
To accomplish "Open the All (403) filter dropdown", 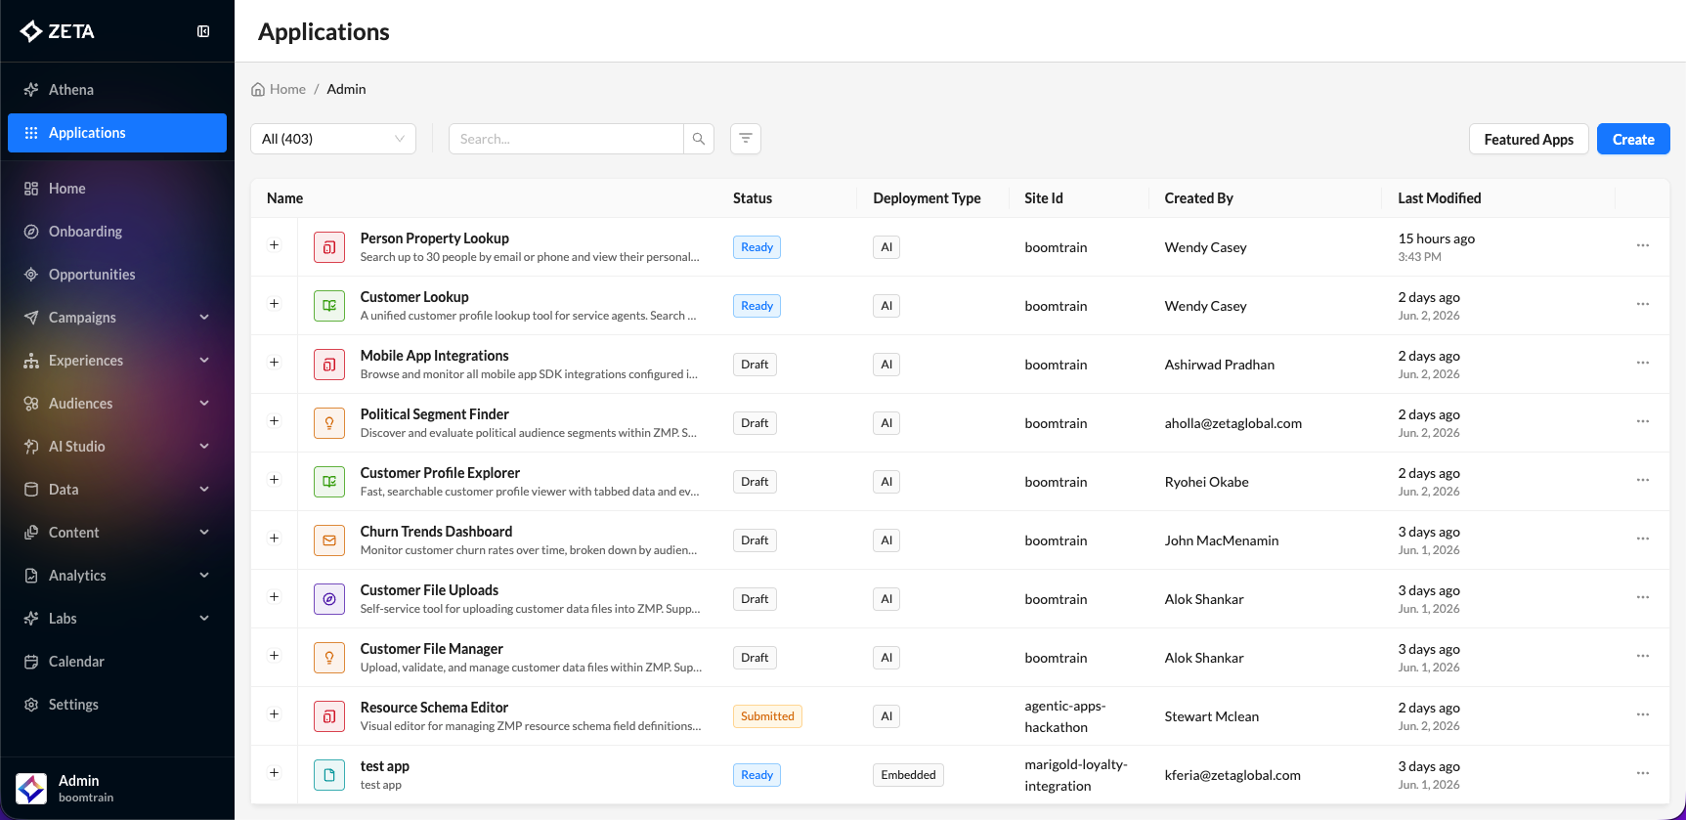I will coord(333,139).
